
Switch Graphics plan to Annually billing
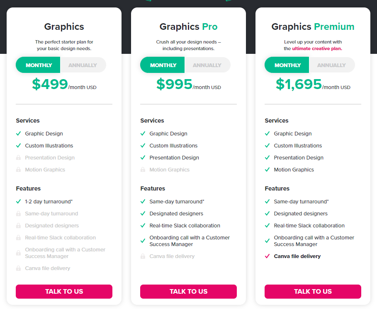click(x=83, y=65)
